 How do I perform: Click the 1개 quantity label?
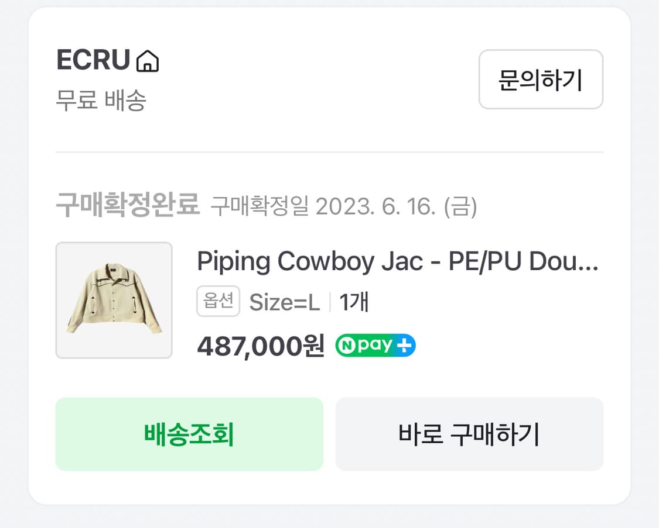(x=354, y=302)
